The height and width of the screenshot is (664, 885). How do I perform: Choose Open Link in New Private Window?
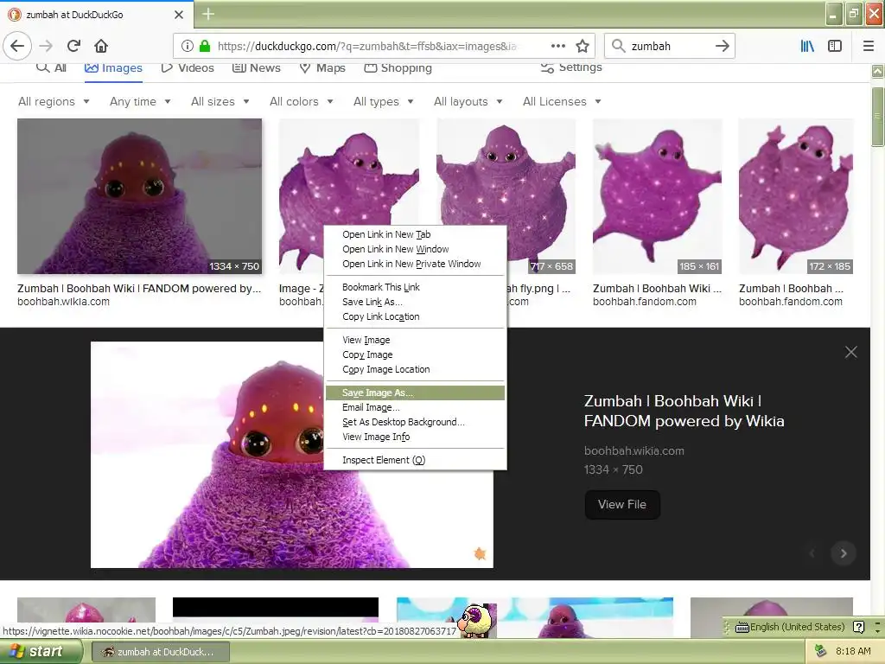[416, 264]
